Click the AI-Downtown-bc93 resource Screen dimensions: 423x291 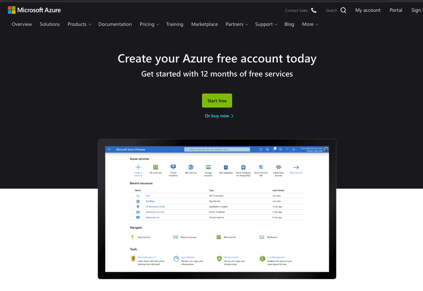coord(155,207)
